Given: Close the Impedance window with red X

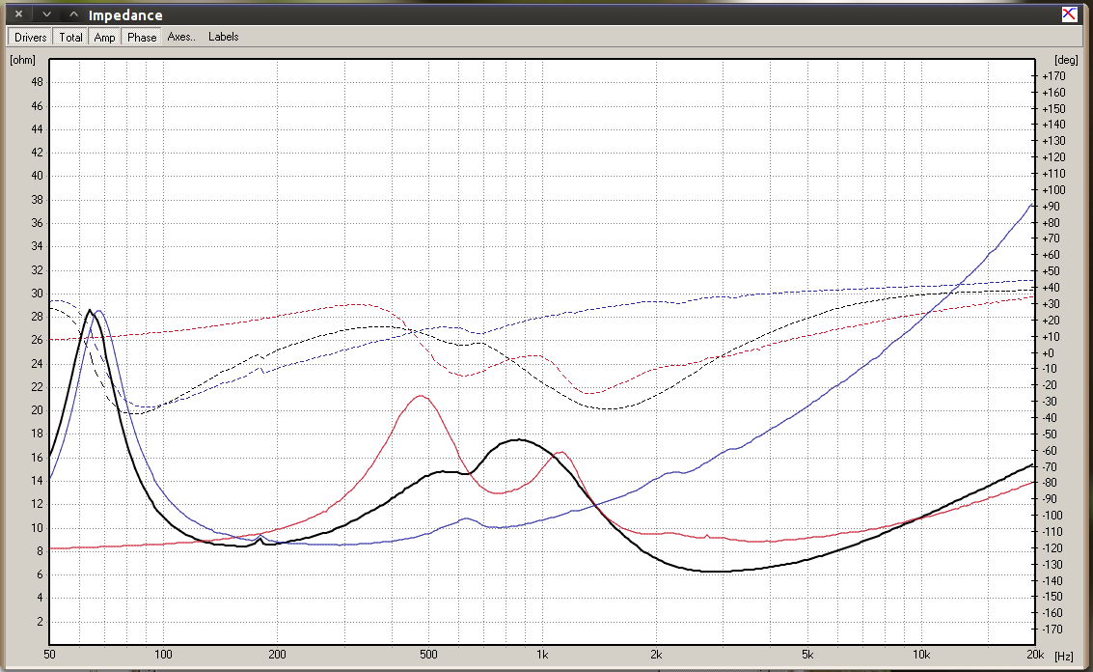Looking at the screenshot, I should tap(1069, 14).
